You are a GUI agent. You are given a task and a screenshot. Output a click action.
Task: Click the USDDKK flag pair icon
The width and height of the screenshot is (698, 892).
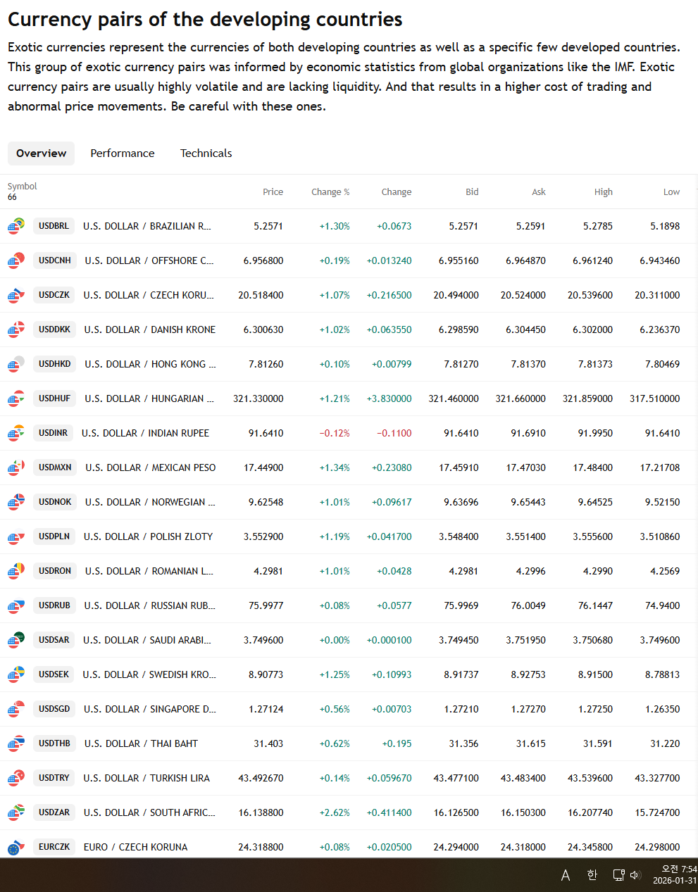point(16,329)
